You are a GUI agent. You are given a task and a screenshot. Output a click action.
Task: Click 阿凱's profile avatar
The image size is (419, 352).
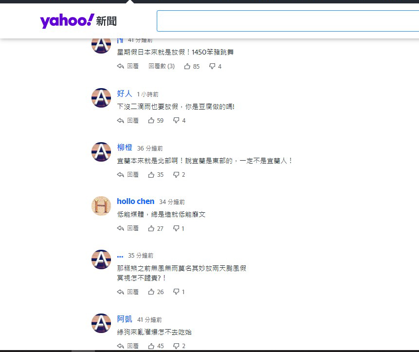click(x=101, y=323)
